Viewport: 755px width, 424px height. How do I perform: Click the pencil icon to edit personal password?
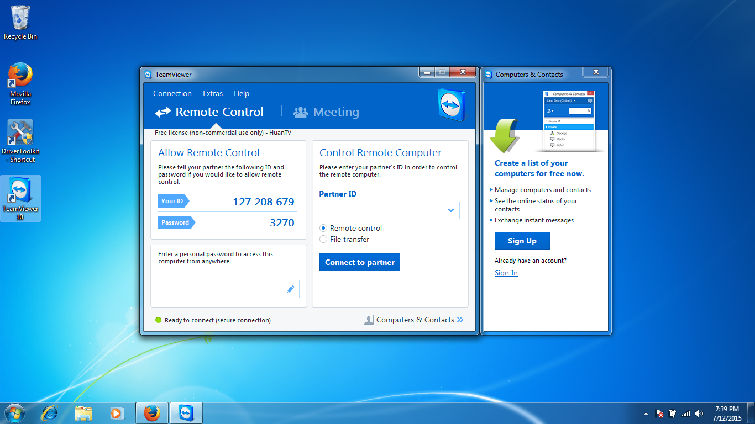(x=290, y=289)
